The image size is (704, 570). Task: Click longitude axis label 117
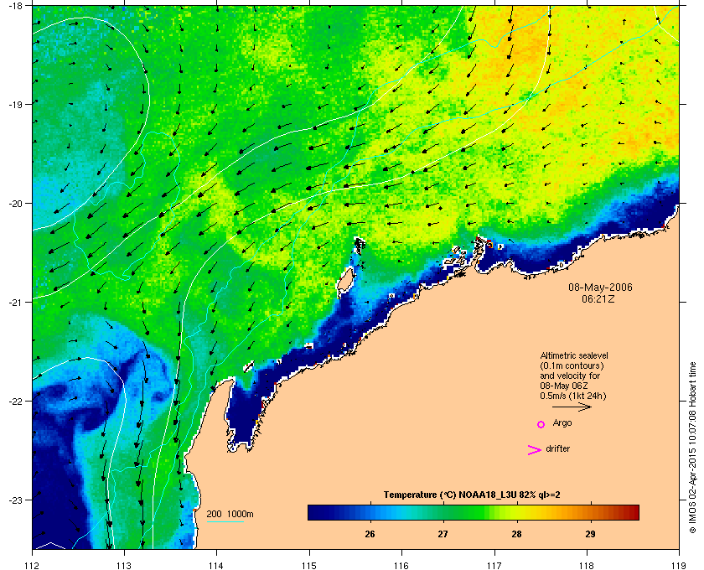[494, 566]
